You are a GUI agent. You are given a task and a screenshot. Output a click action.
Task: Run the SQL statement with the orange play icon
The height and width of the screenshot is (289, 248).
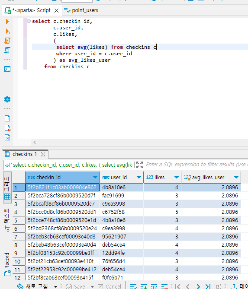click(x=7, y=22)
